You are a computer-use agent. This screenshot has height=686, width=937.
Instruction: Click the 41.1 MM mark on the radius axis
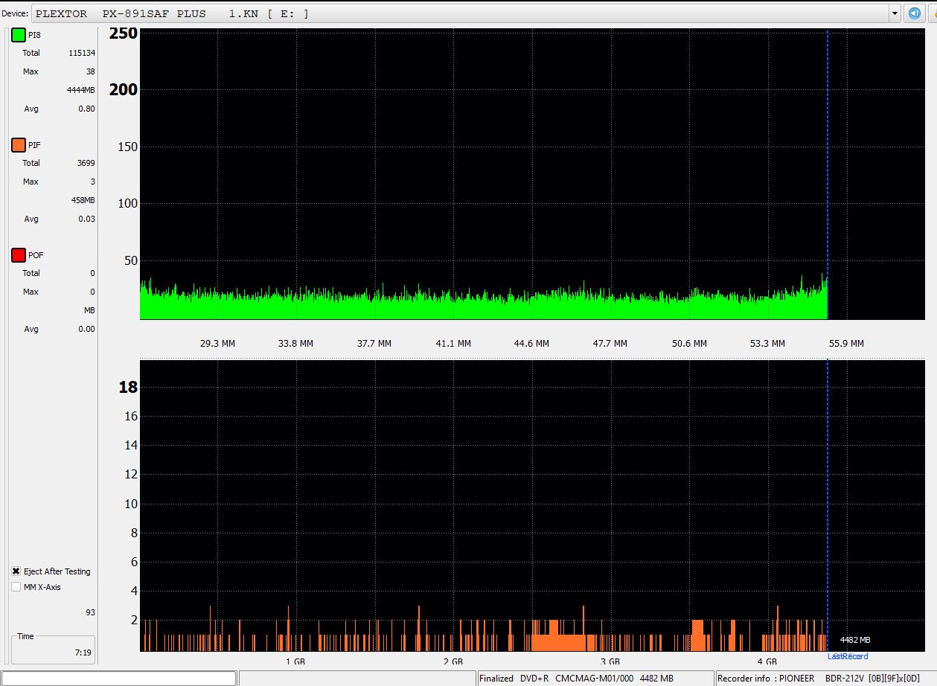point(453,344)
